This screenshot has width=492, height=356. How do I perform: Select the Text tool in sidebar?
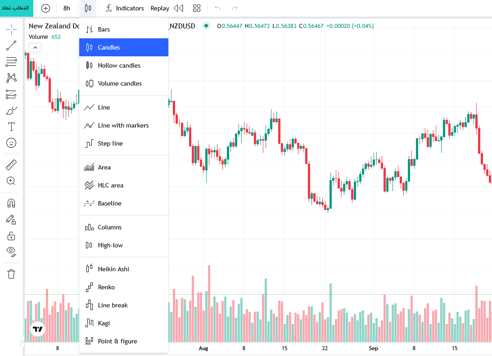click(11, 127)
